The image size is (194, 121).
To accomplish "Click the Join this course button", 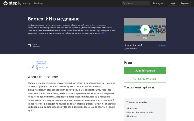I will (145, 70).
